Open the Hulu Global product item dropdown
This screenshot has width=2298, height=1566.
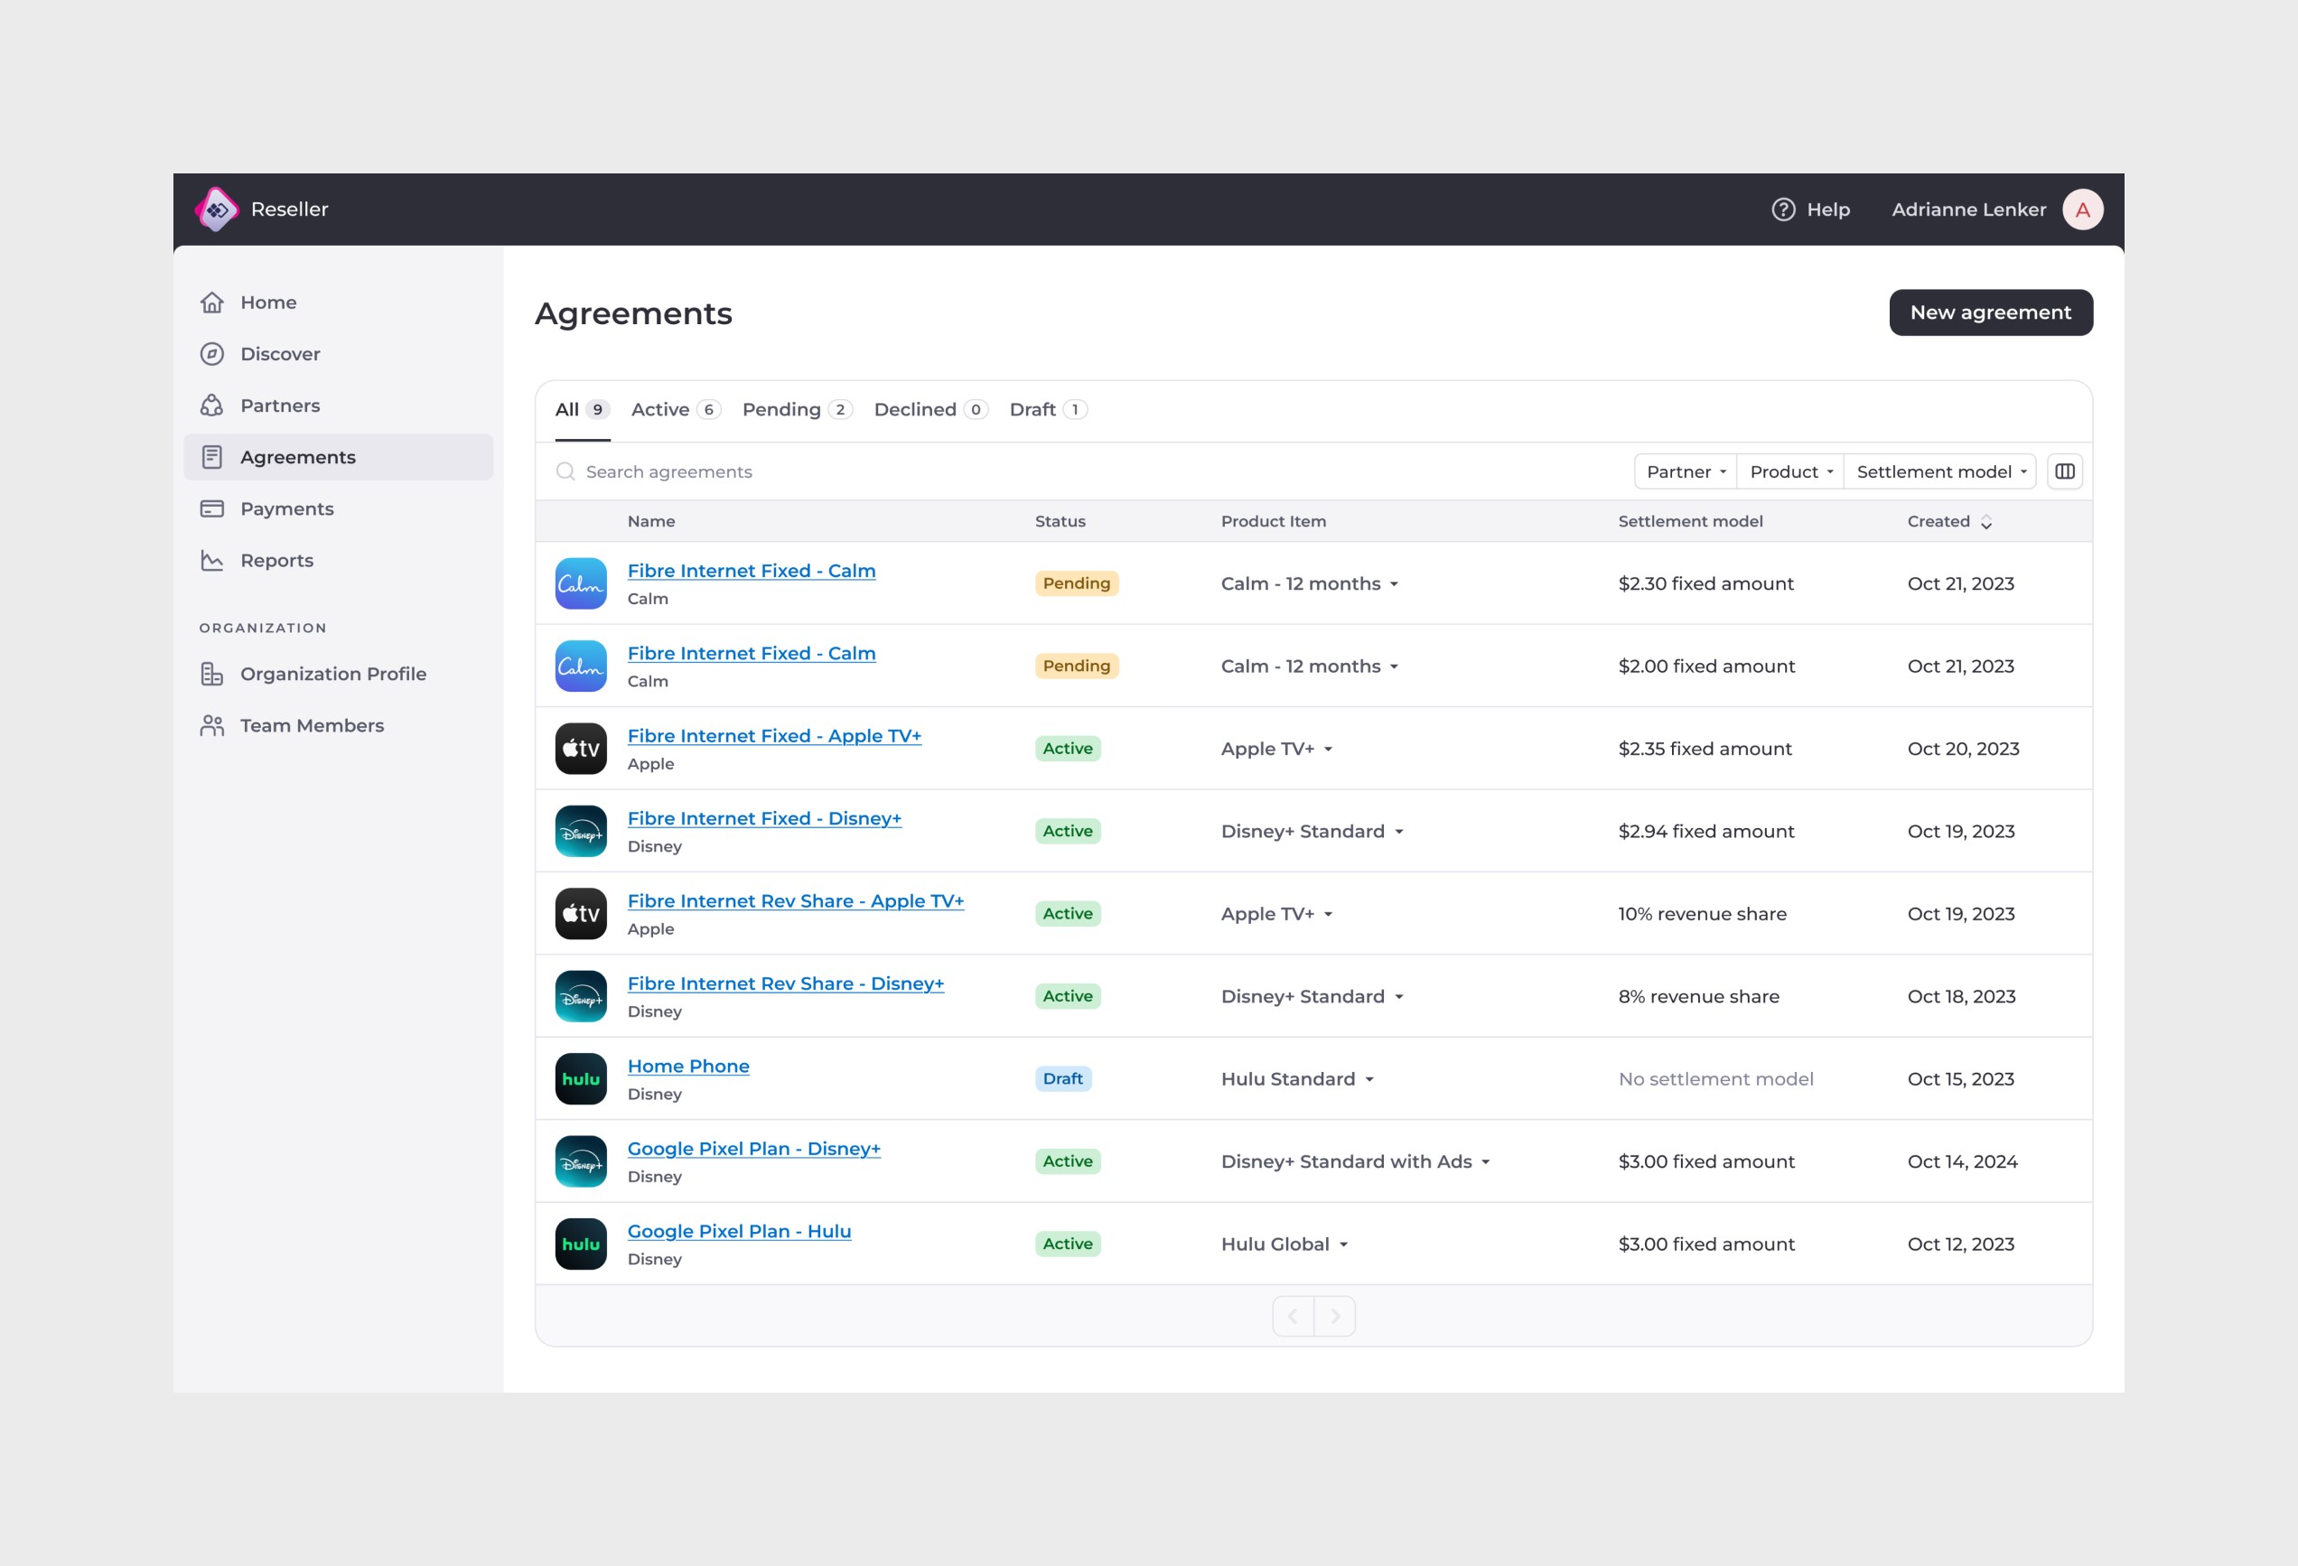[x=1284, y=1244]
